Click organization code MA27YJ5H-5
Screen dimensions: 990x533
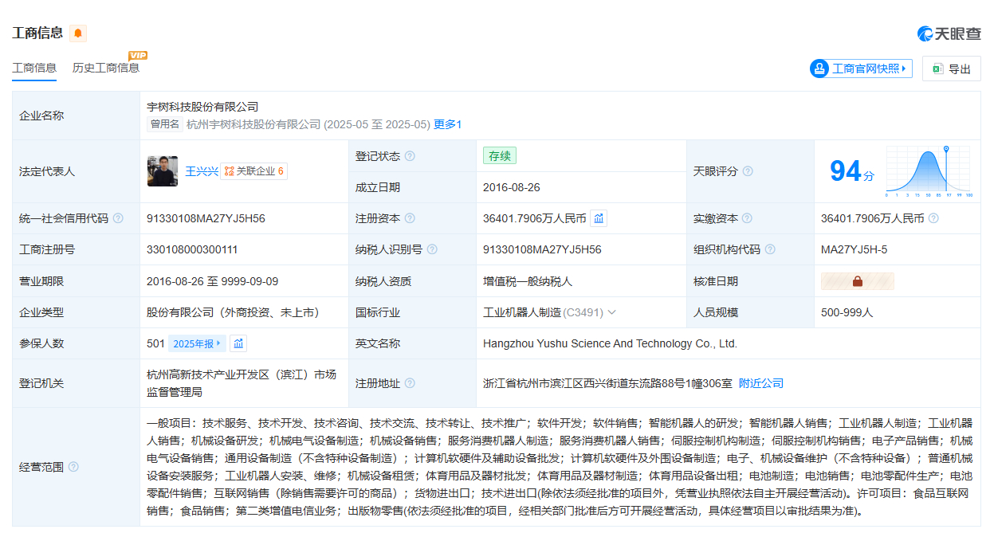pyautogui.click(x=854, y=249)
